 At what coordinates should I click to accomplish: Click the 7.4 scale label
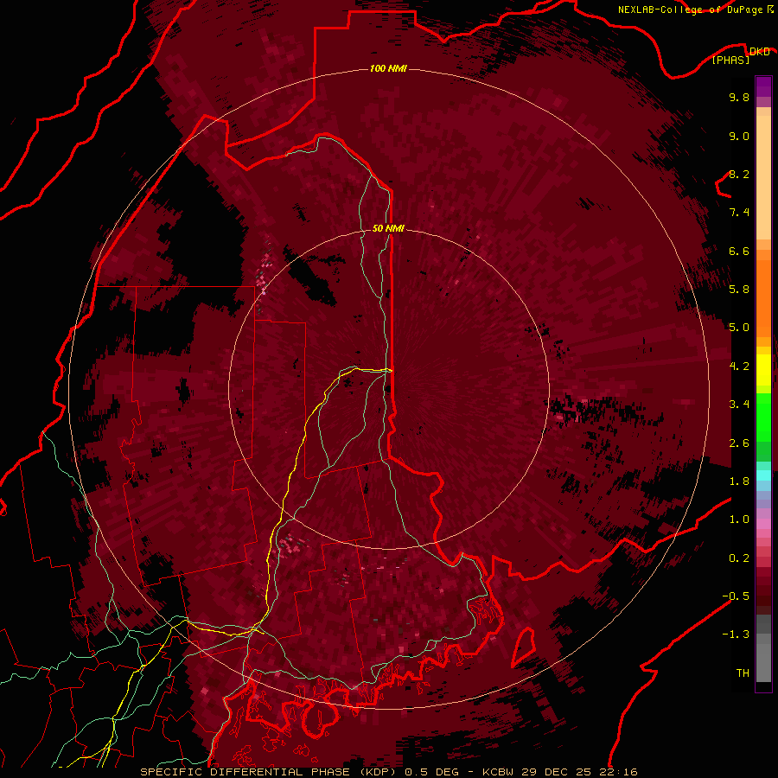pyautogui.click(x=739, y=213)
